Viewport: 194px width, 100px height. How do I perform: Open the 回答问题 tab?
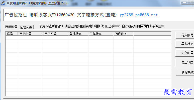coord(26,27)
